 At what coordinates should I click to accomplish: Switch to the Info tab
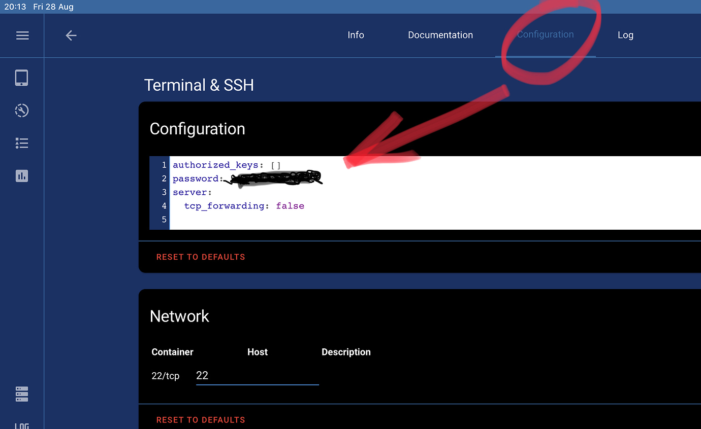356,35
